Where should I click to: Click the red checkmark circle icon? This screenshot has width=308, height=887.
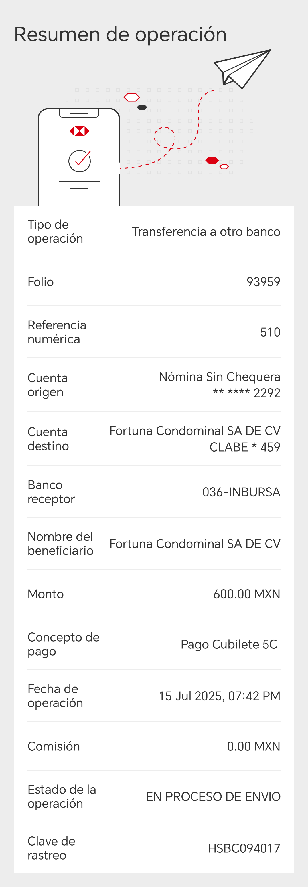coord(79,161)
